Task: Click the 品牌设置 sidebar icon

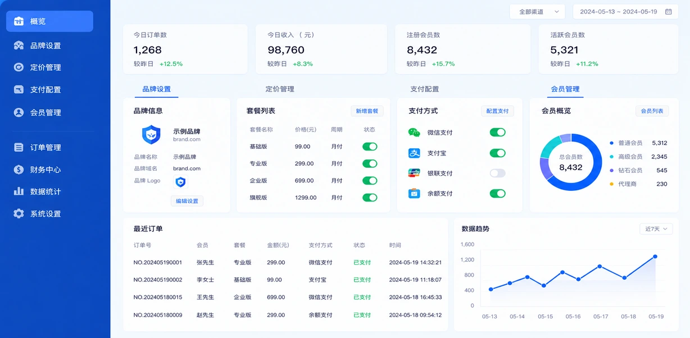Action: [x=19, y=45]
